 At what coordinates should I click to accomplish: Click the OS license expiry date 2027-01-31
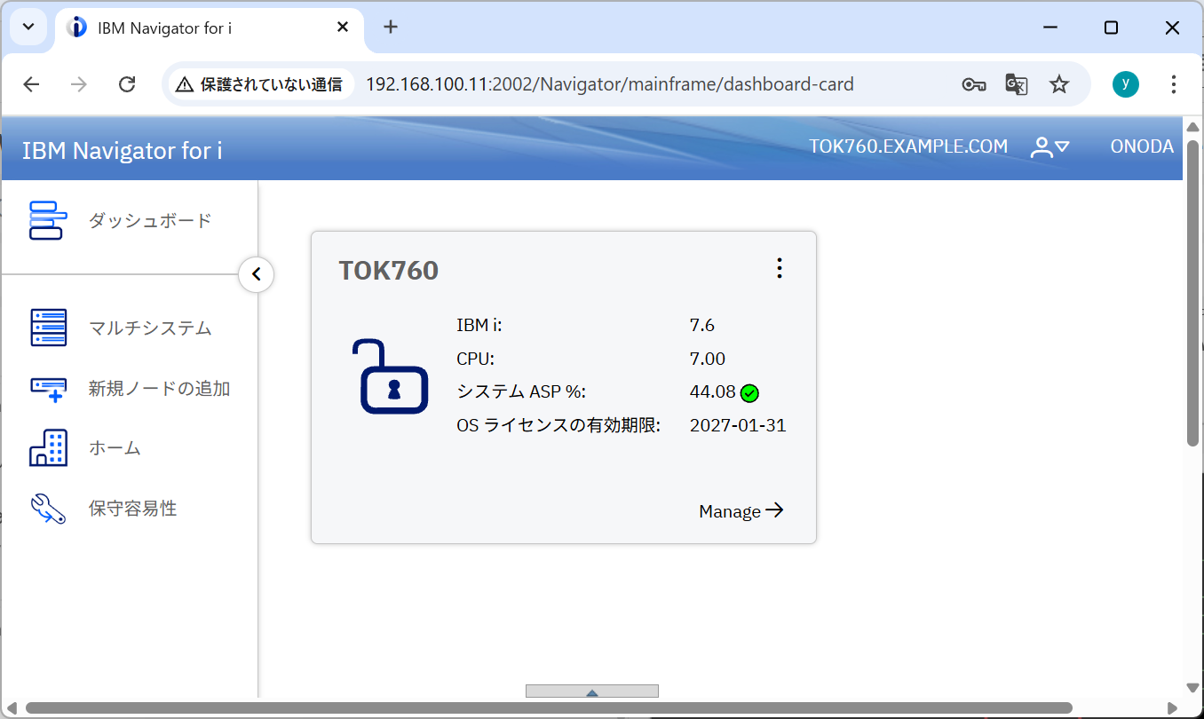(738, 425)
